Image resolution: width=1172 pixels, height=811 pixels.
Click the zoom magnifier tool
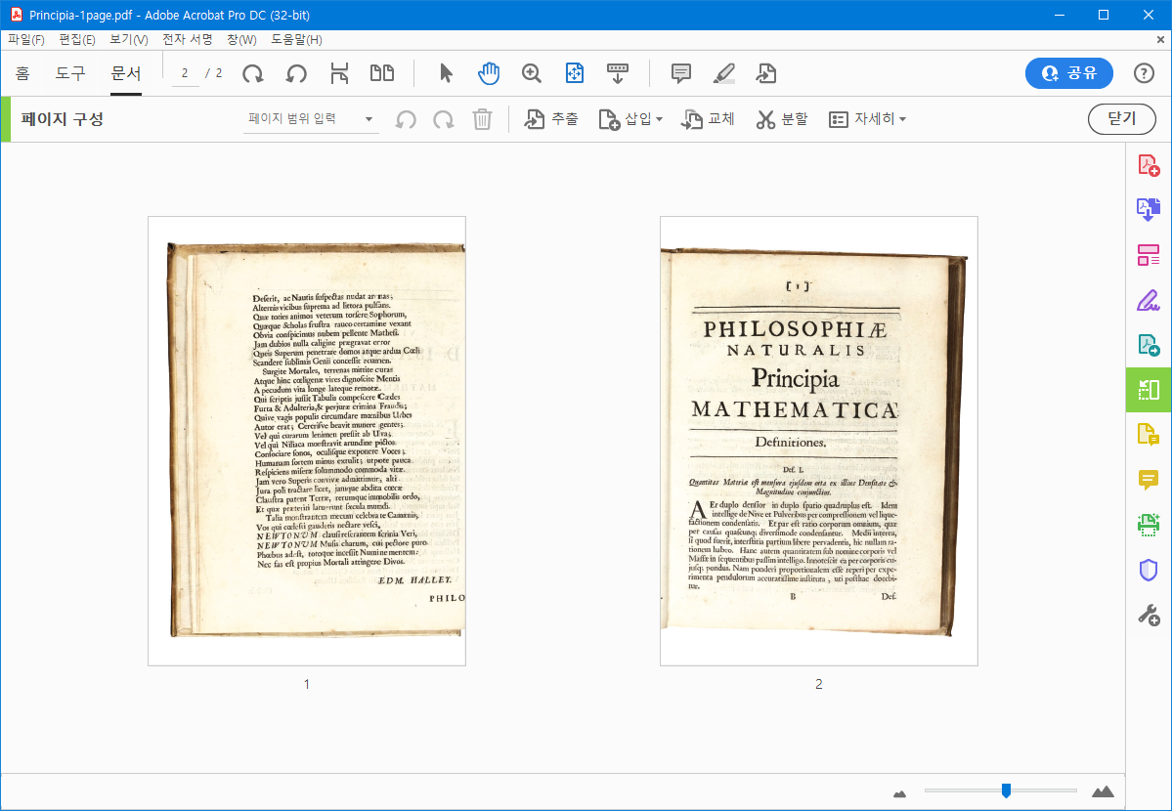coord(532,73)
